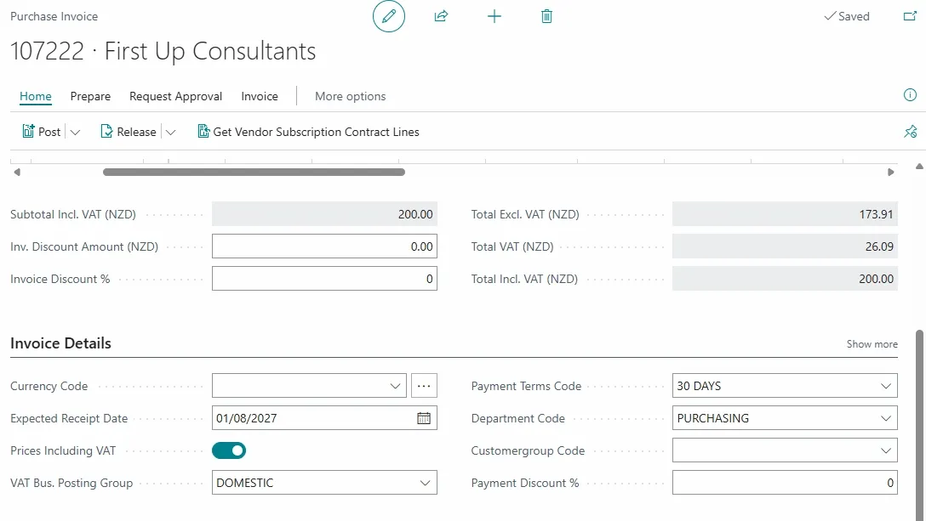Open the Customergroup Code dropdown

886,450
